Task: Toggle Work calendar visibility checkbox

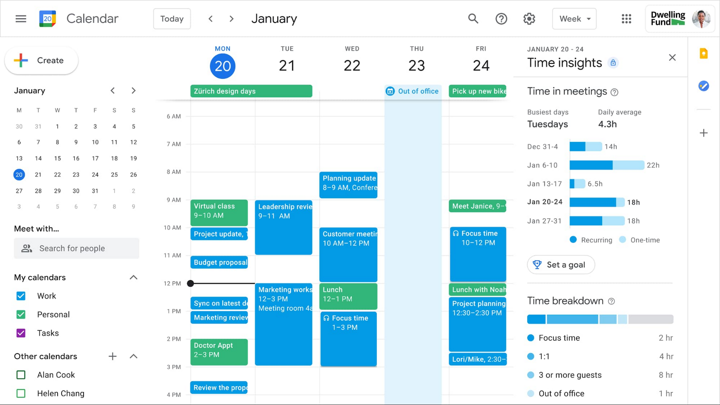Action: [21, 295]
